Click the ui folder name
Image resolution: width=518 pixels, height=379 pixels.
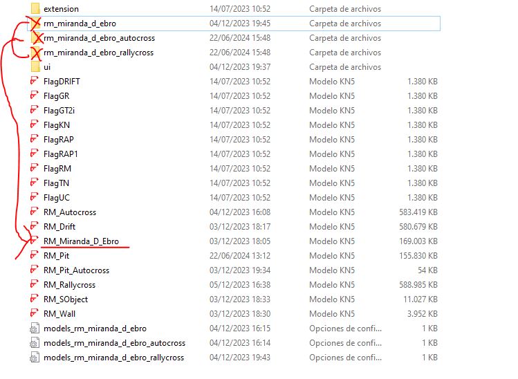47,67
